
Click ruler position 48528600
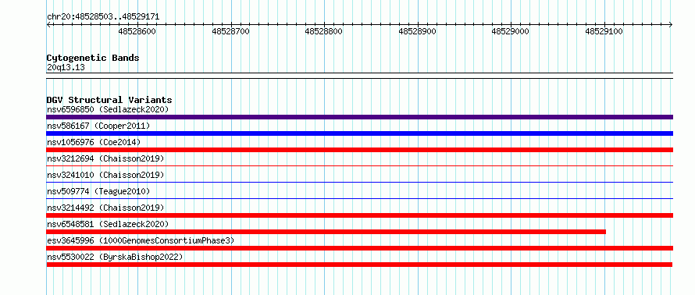click(137, 31)
